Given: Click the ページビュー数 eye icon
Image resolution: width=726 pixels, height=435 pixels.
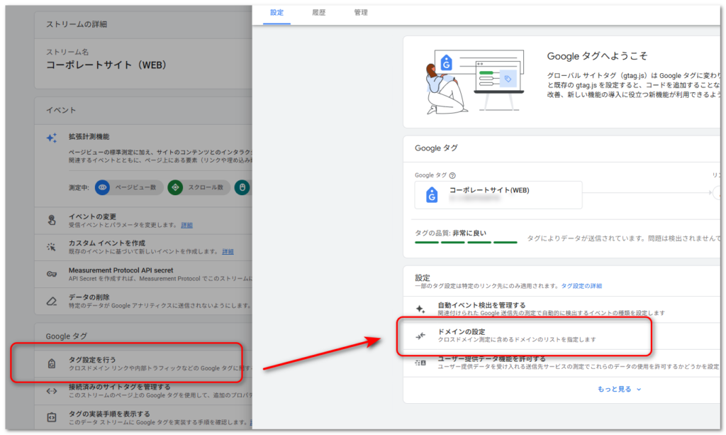Looking at the screenshot, I should pos(102,187).
